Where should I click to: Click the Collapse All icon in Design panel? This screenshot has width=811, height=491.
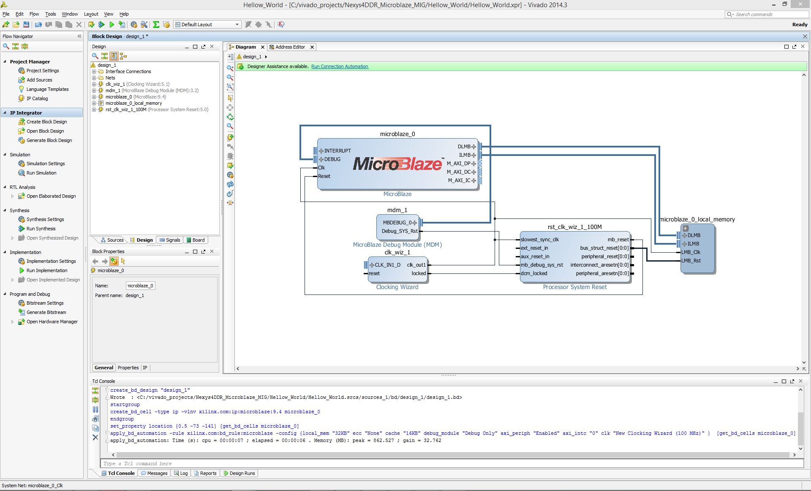104,56
